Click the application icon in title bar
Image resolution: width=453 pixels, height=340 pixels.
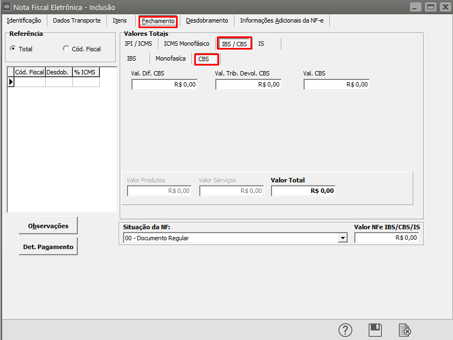tap(7, 7)
